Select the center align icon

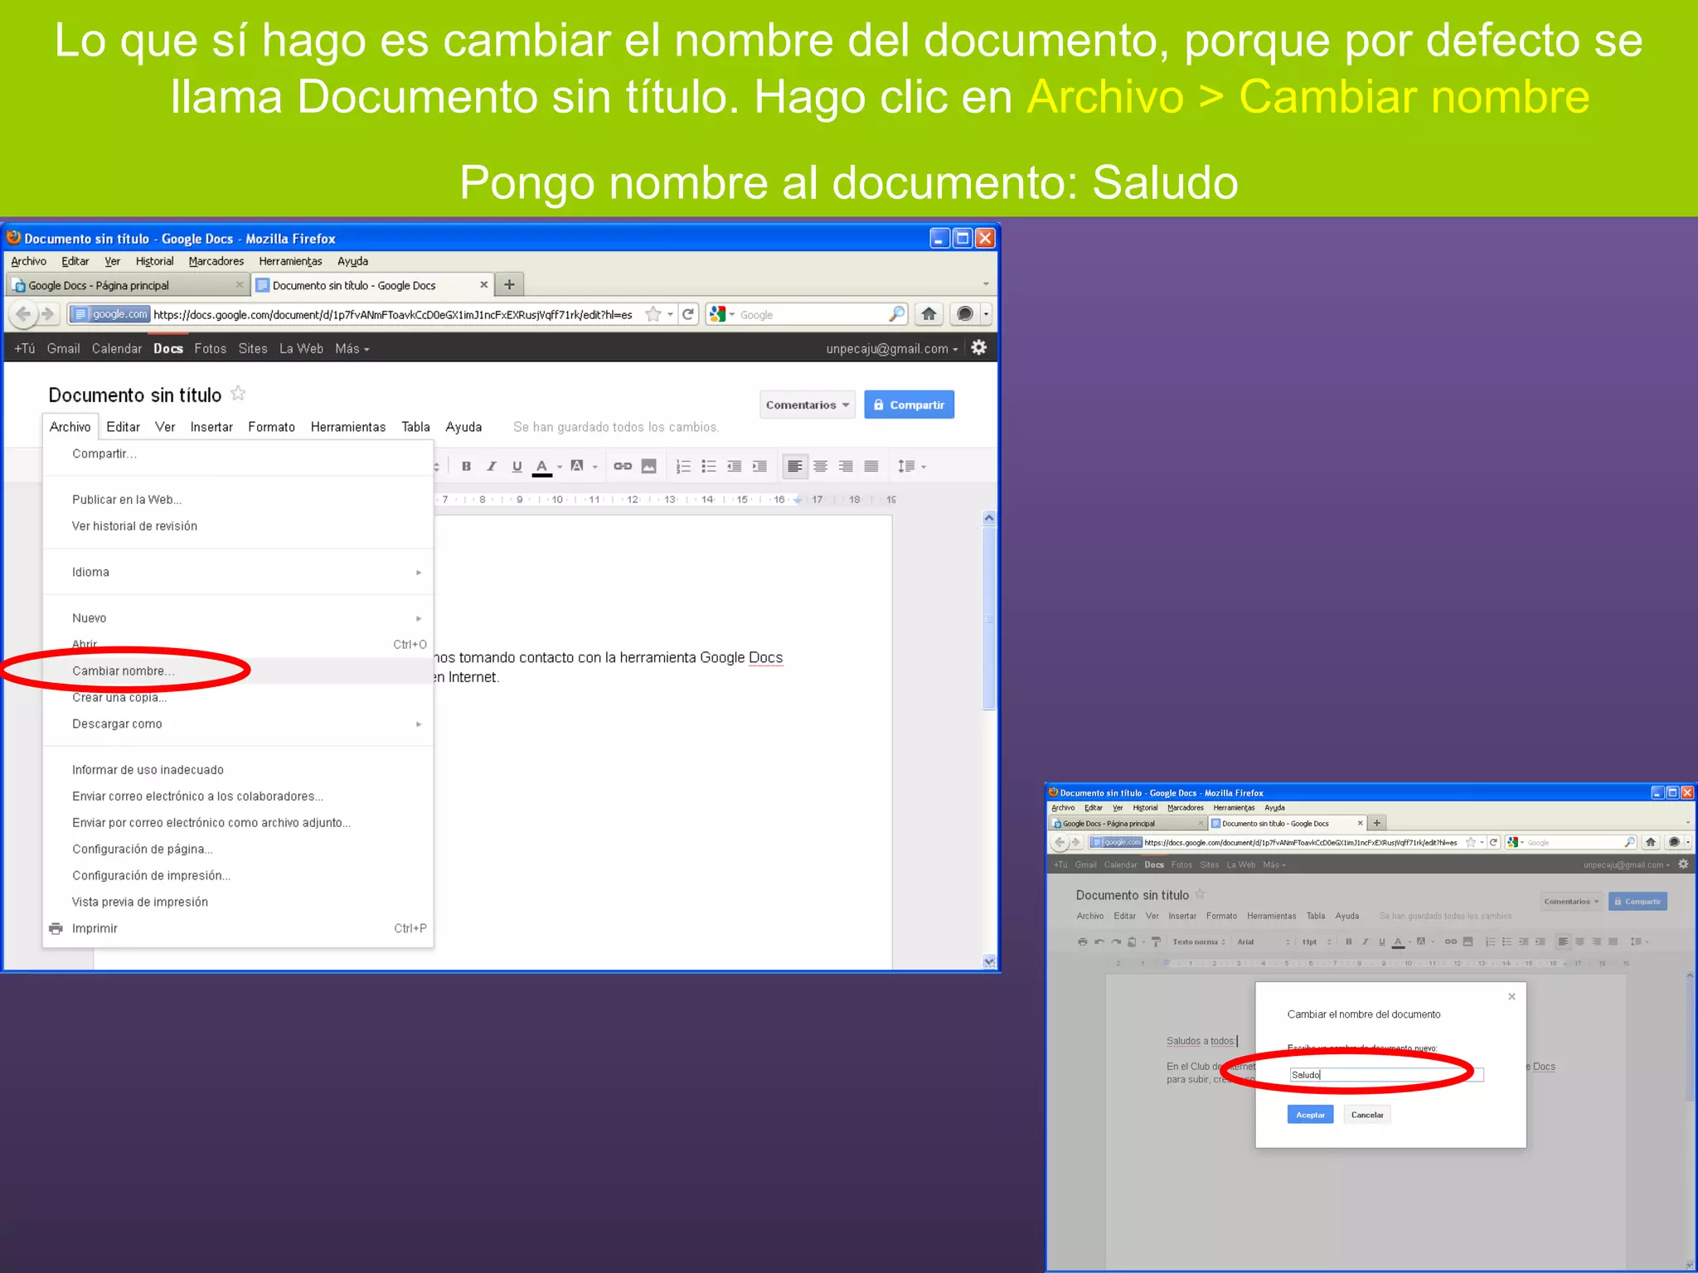click(820, 467)
